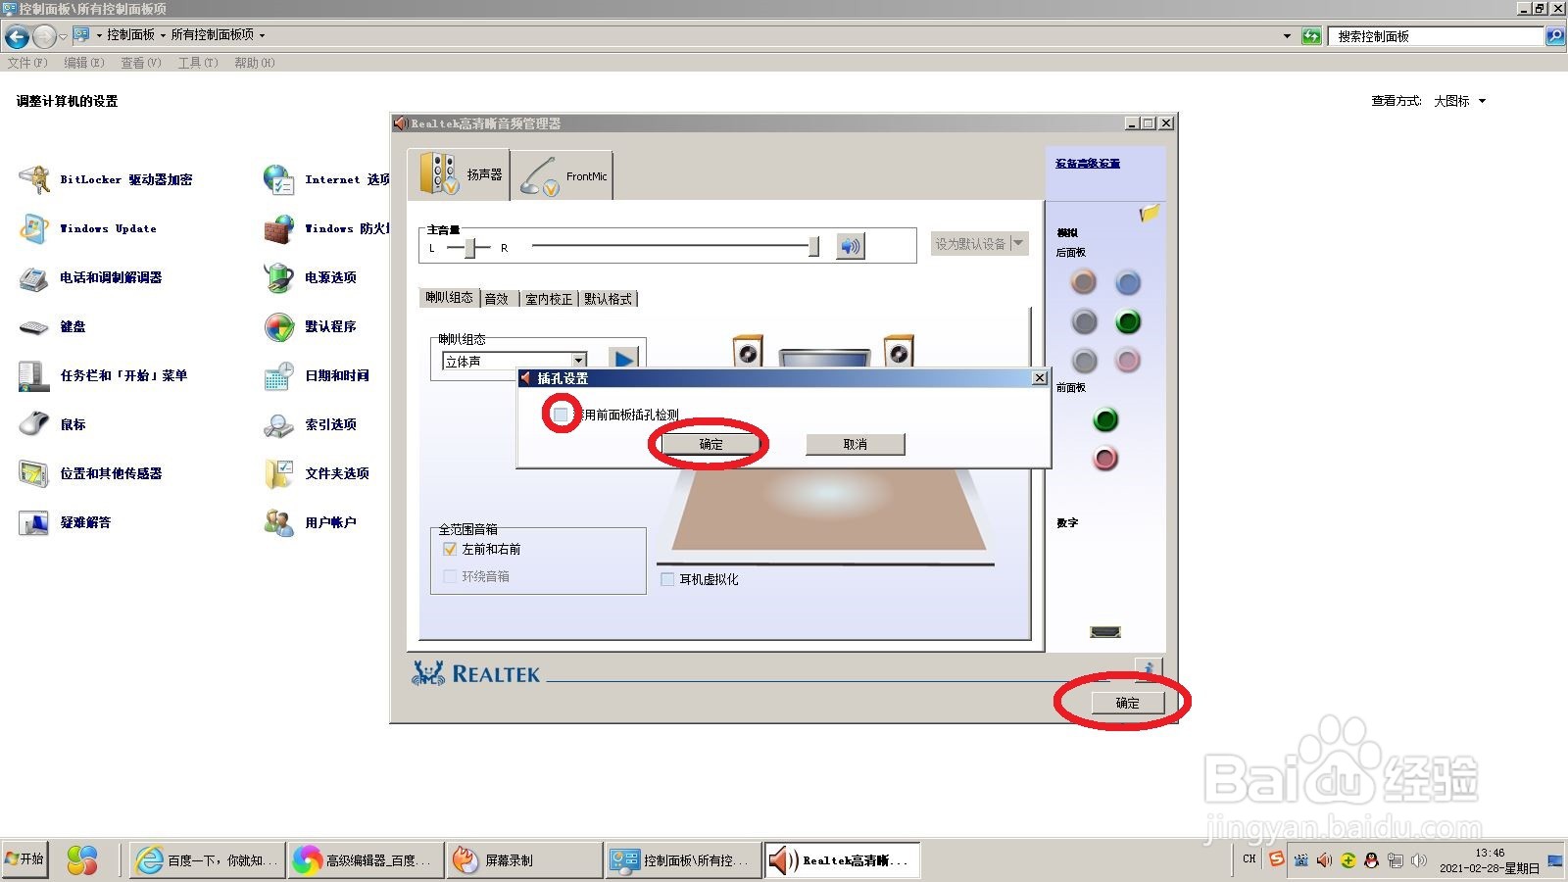Open 电话和调制解调器 item
1568x882 pixels.
[x=90, y=277]
